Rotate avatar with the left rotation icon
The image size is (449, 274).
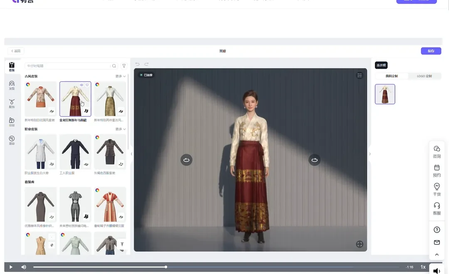pos(186,160)
